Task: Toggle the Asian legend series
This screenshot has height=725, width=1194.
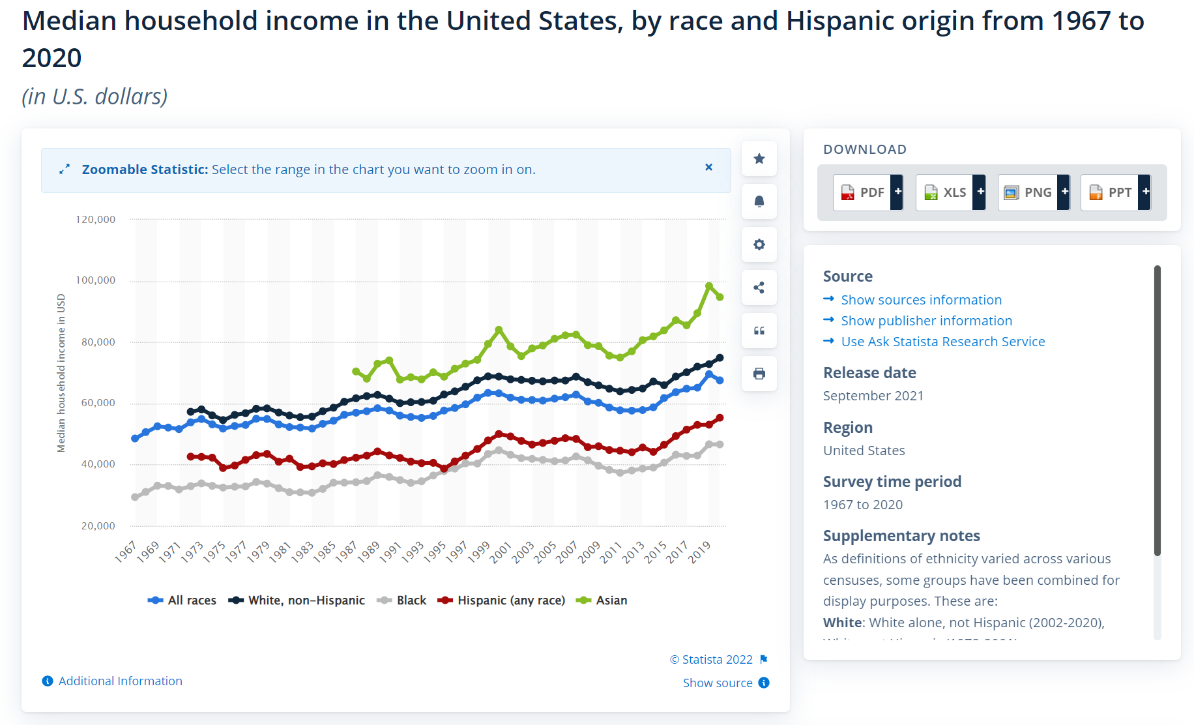Action: [602, 600]
